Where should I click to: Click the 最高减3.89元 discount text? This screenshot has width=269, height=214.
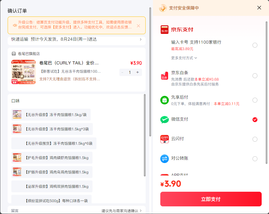point(182,49)
